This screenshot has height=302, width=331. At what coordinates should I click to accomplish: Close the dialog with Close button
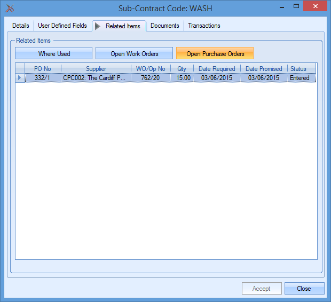click(x=304, y=289)
